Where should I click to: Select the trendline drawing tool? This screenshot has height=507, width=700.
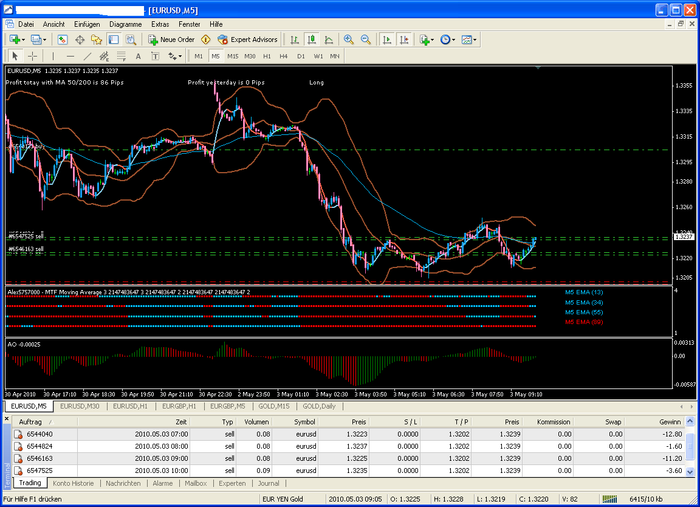pyautogui.click(x=87, y=56)
